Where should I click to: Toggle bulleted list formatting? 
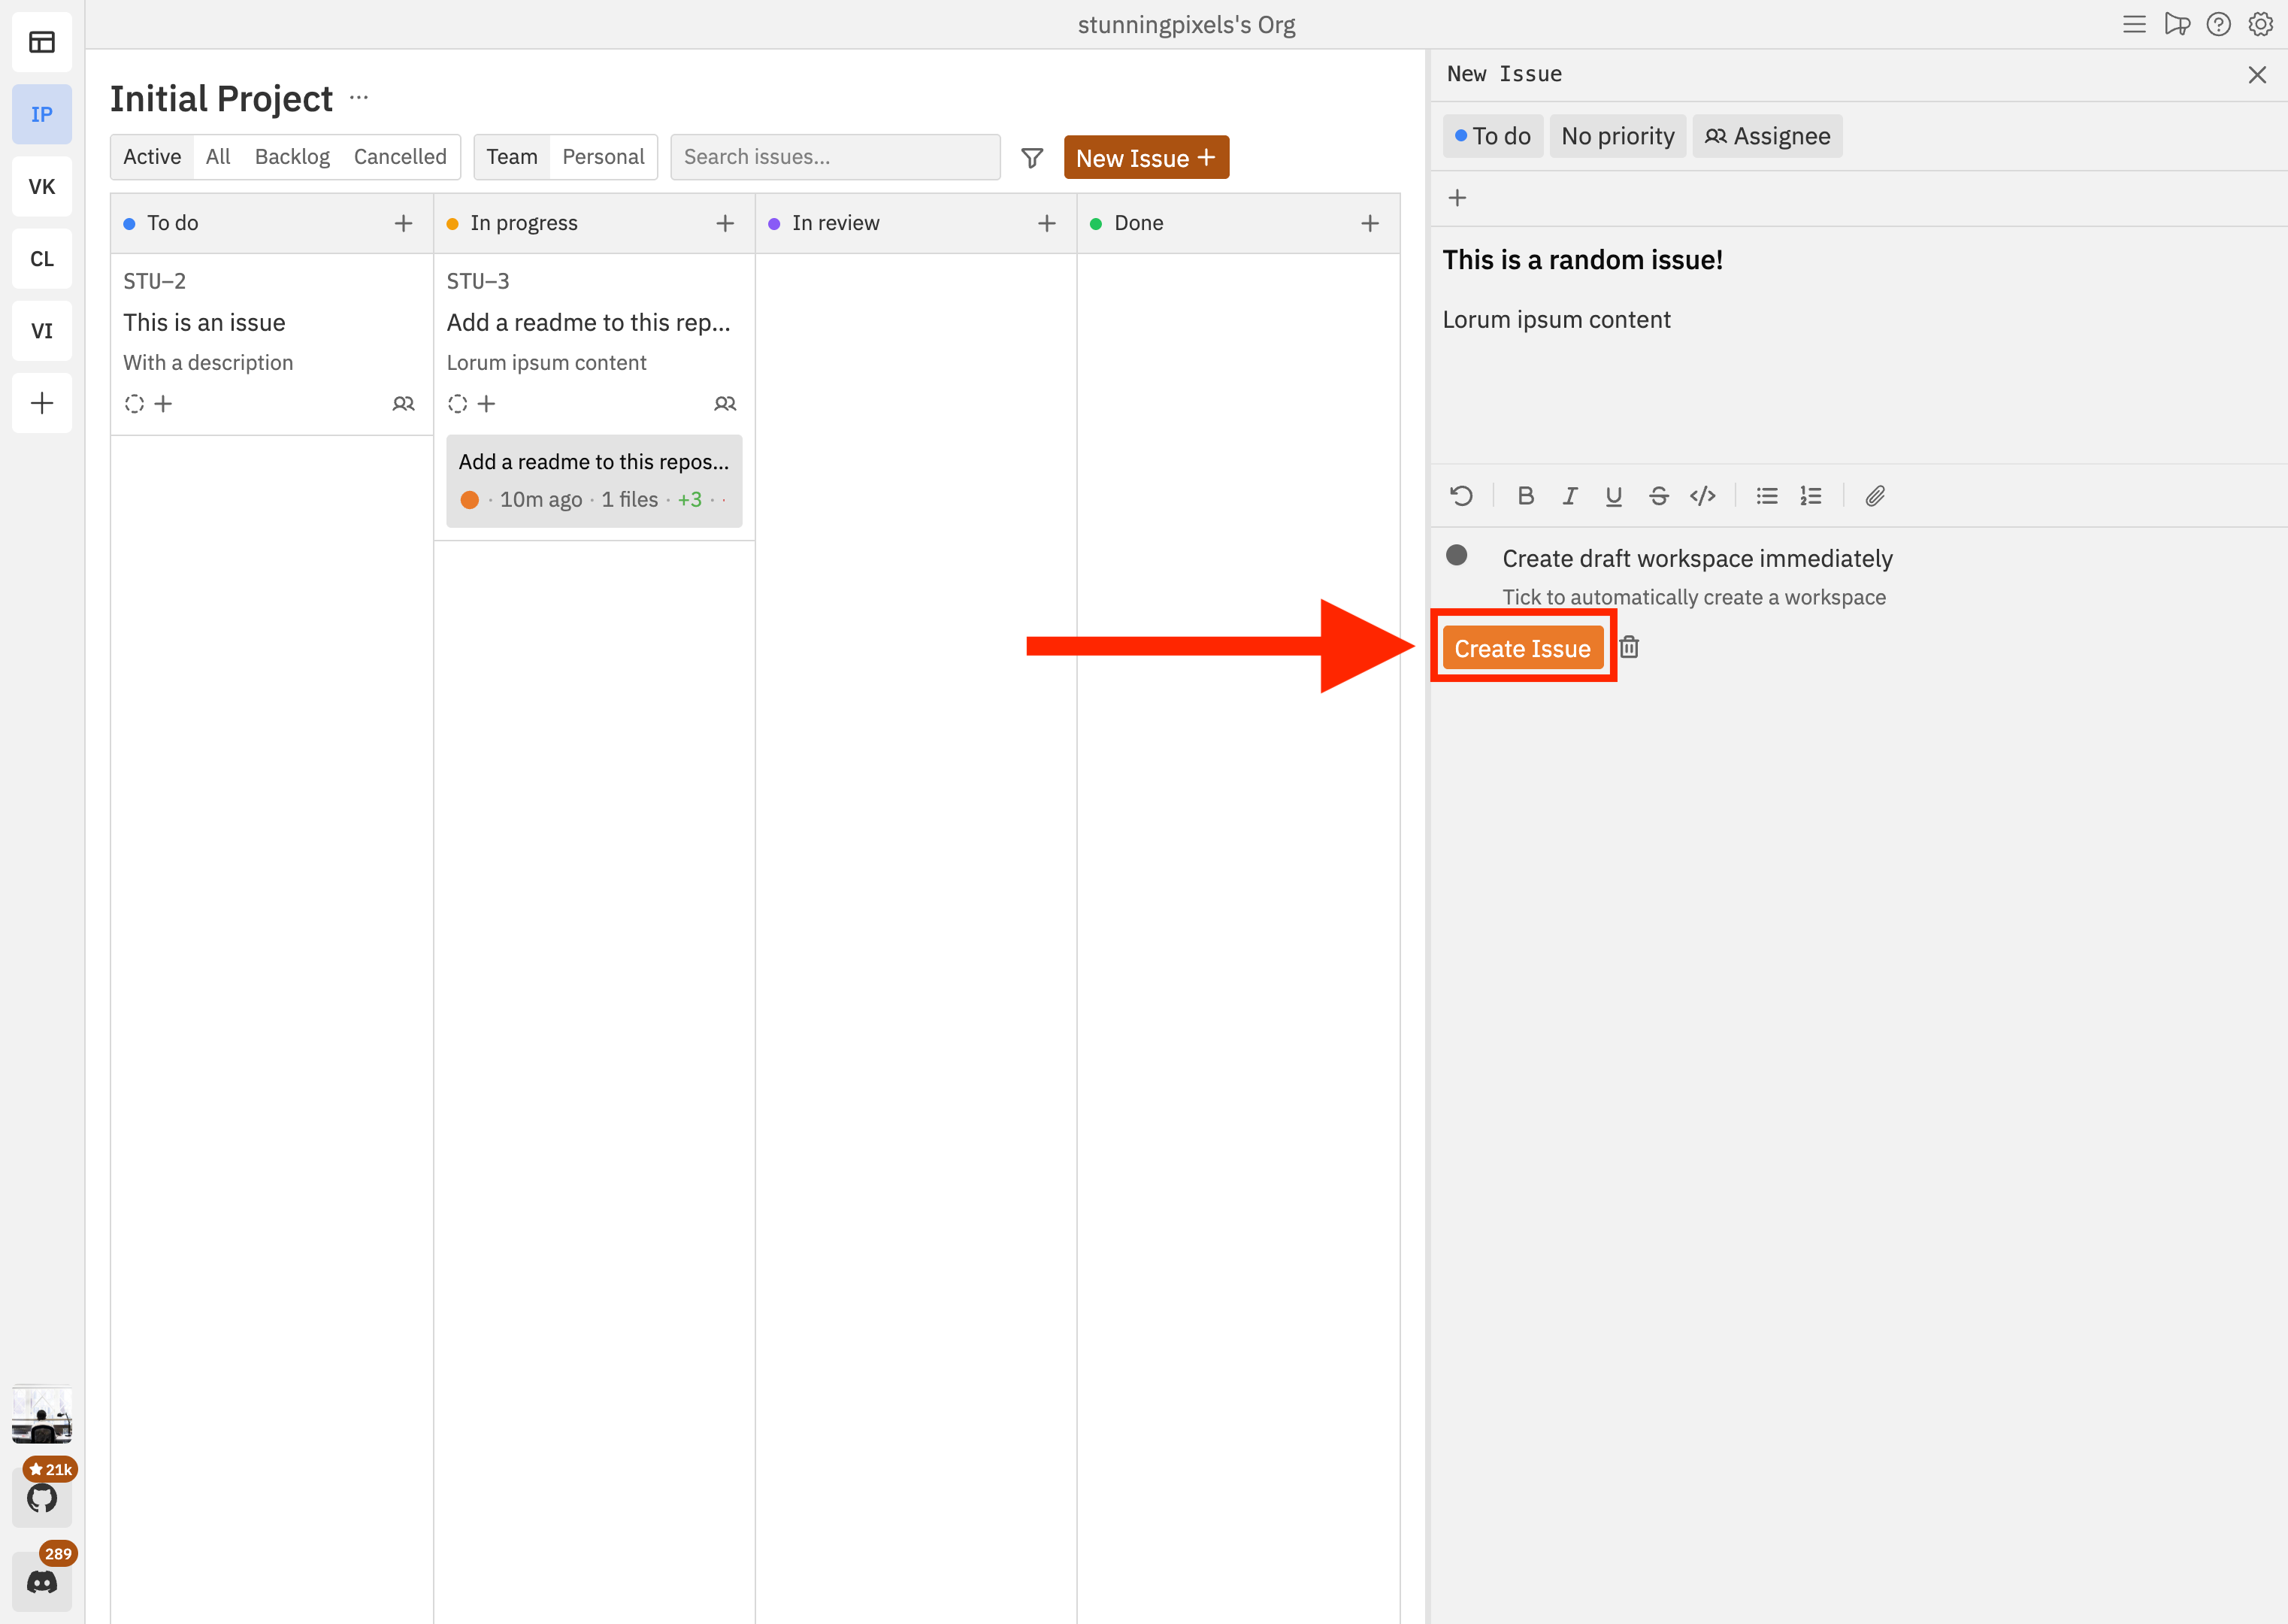pyautogui.click(x=1765, y=495)
